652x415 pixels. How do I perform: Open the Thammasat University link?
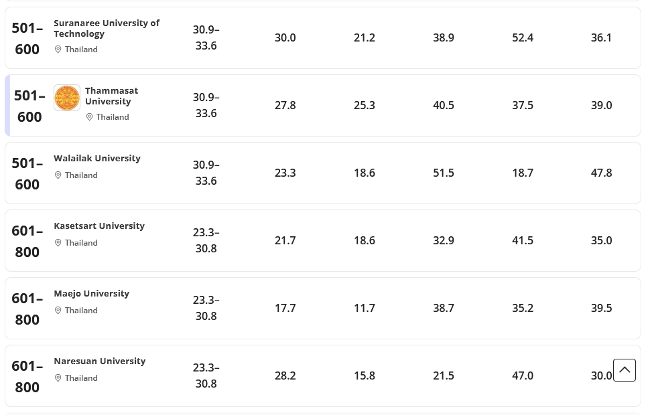coord(111,96)
